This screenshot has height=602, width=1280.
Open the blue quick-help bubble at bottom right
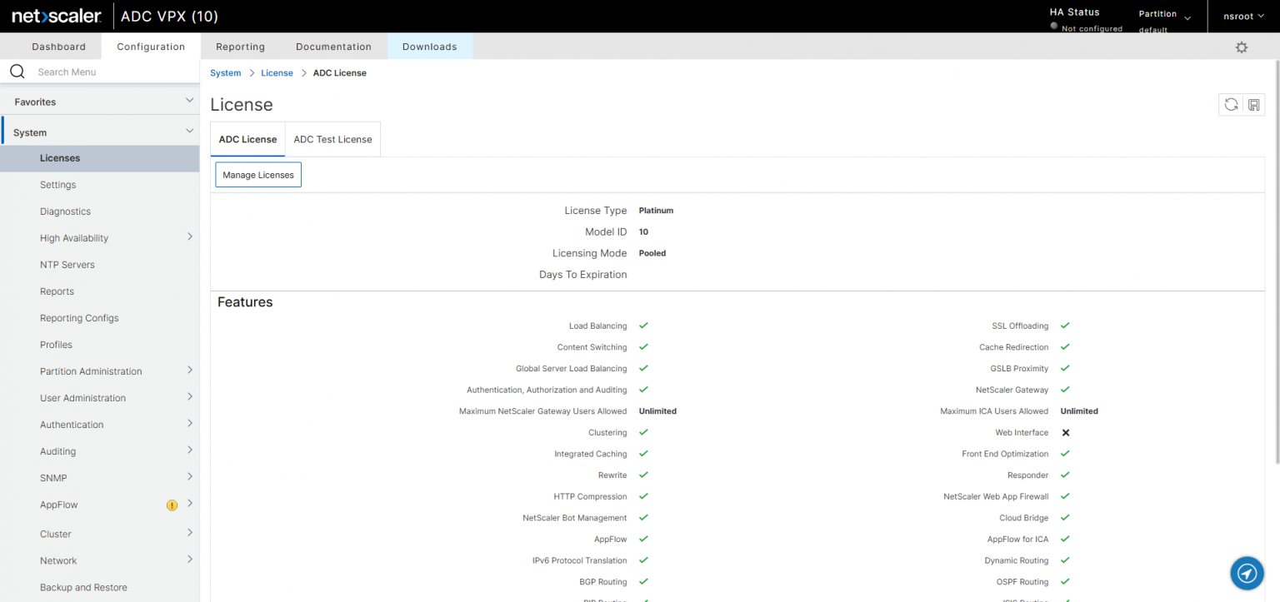pyautogui.click(x=1247, y=573)
